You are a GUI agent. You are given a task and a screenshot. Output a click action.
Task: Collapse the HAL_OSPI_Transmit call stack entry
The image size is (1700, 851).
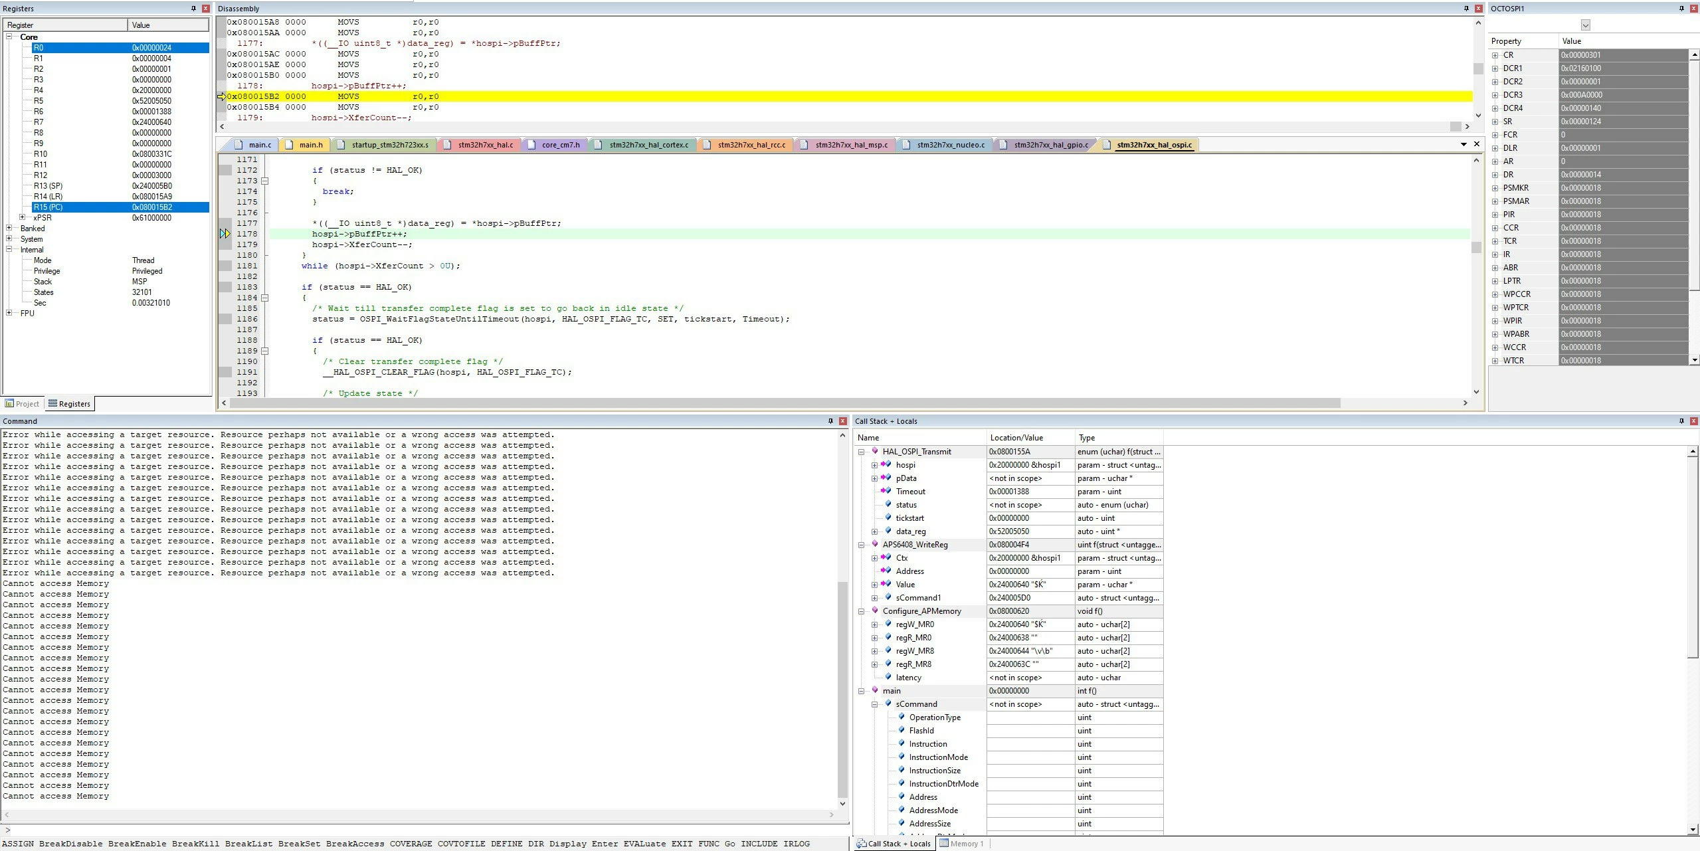point(862,452)
